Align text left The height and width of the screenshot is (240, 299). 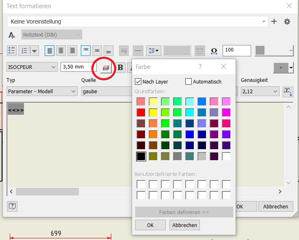coord(50,51)
